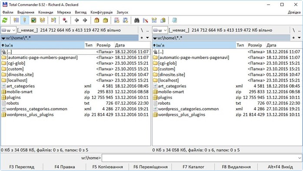Click the invert selection star icon
Image resolution: width=303 pixels, height=171 pixels.
[65, 20]
